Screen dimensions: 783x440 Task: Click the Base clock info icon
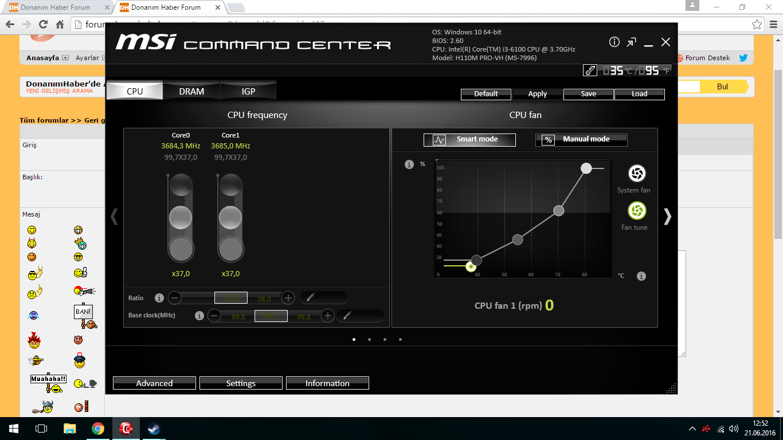pyautogui.click(x=199, y=316)
